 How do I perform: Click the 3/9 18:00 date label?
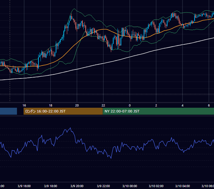click(x=50, y=186)
